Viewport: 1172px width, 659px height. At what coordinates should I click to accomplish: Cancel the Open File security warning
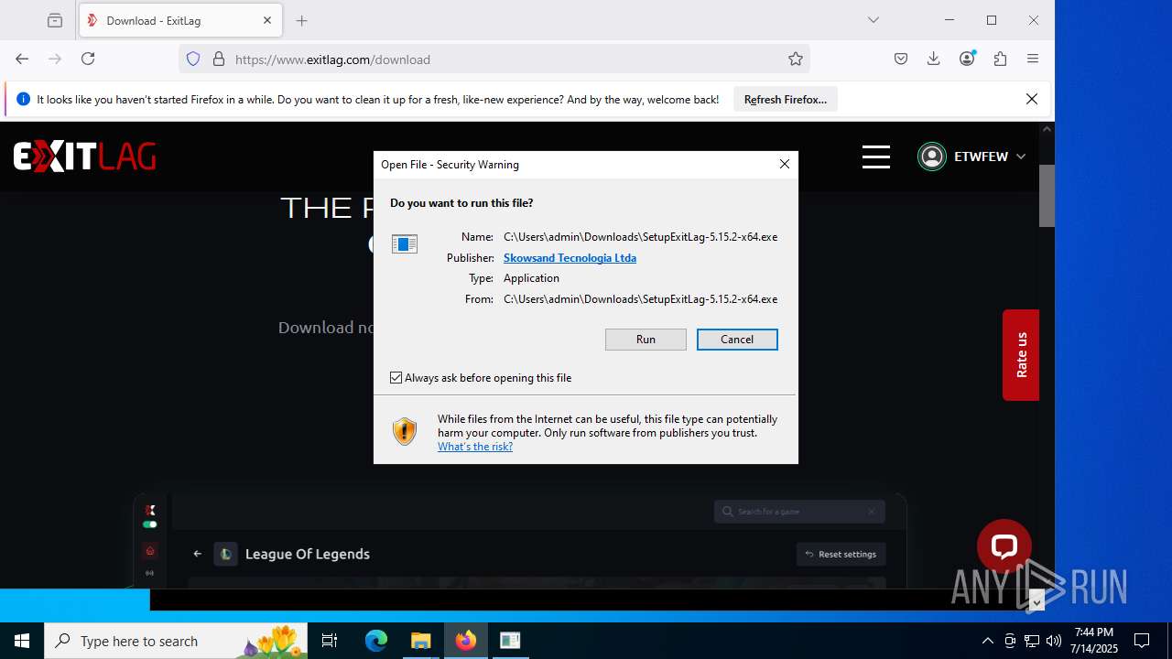[x=737, y=340]
